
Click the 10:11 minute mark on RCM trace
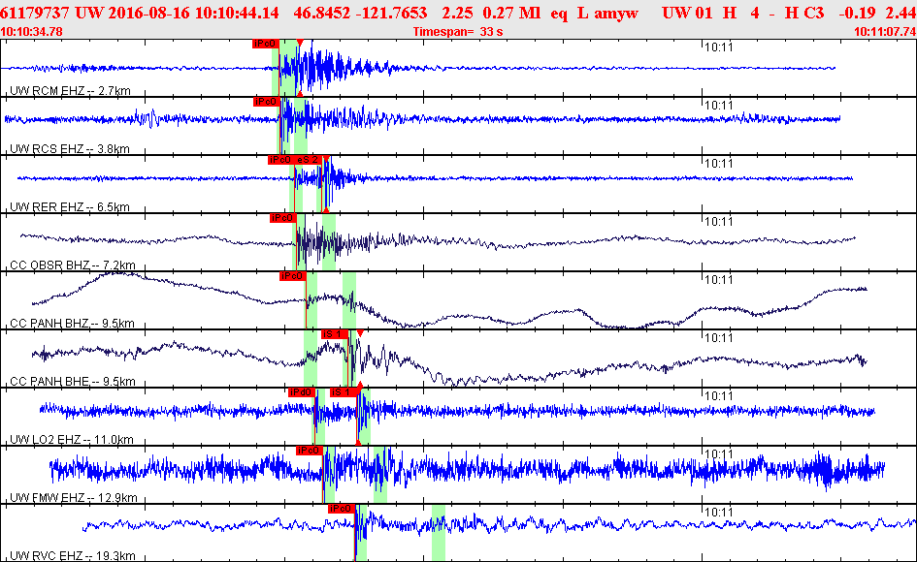[719, 47]
